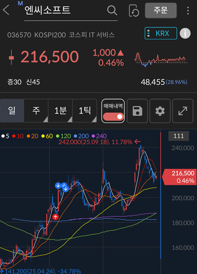Tap the 160,000 axis price label
The width and height of the screenshot is (197, 274).
point(183,248)
